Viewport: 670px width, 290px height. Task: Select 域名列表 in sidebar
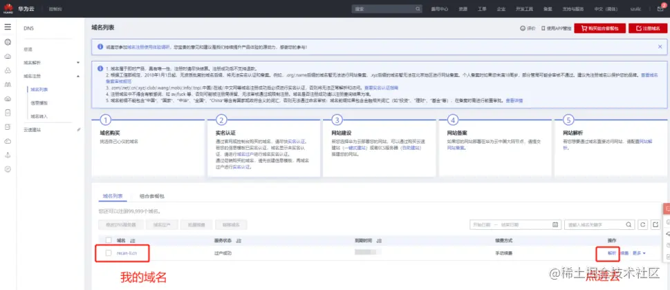(x=39, y=90)
